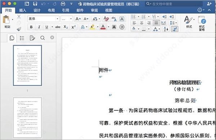Click the borders icon
This screenshot has height=140, width=216.
144,29
